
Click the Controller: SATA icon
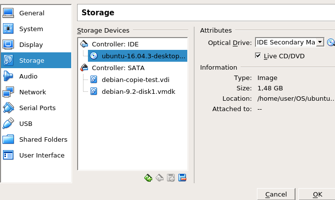[84, 68]
